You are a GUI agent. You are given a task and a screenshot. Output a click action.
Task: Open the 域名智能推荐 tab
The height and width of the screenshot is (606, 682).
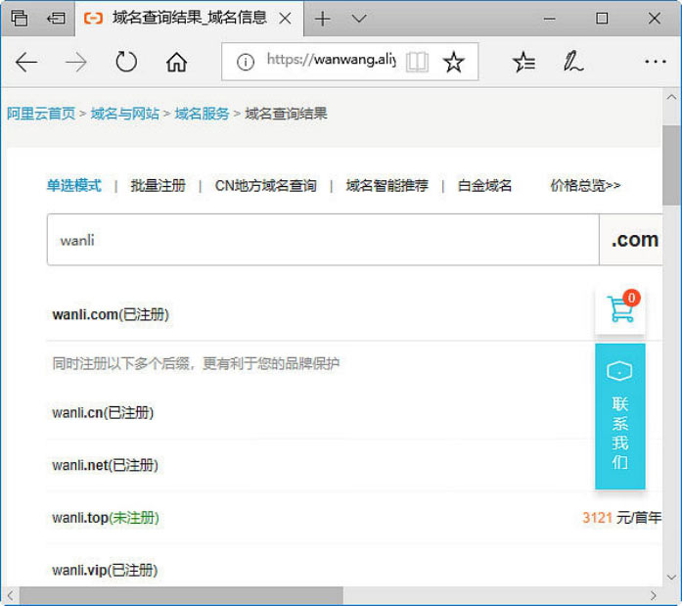click(x=386, y=185)
